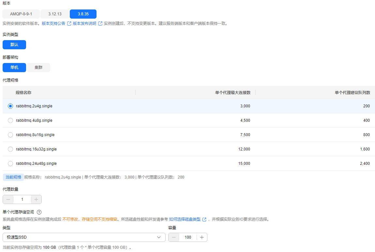The height and width of the screenshot is (252, 375).
Task: Click the 12,000 connections cell
Action: 244,149
